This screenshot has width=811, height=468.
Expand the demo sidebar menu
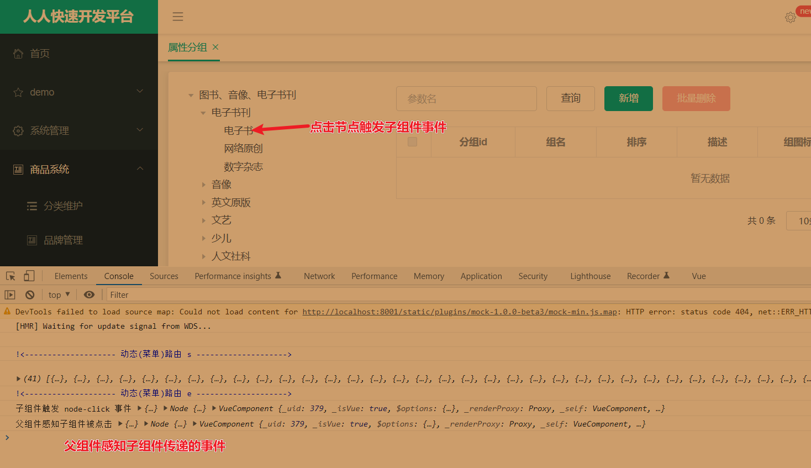140,91
